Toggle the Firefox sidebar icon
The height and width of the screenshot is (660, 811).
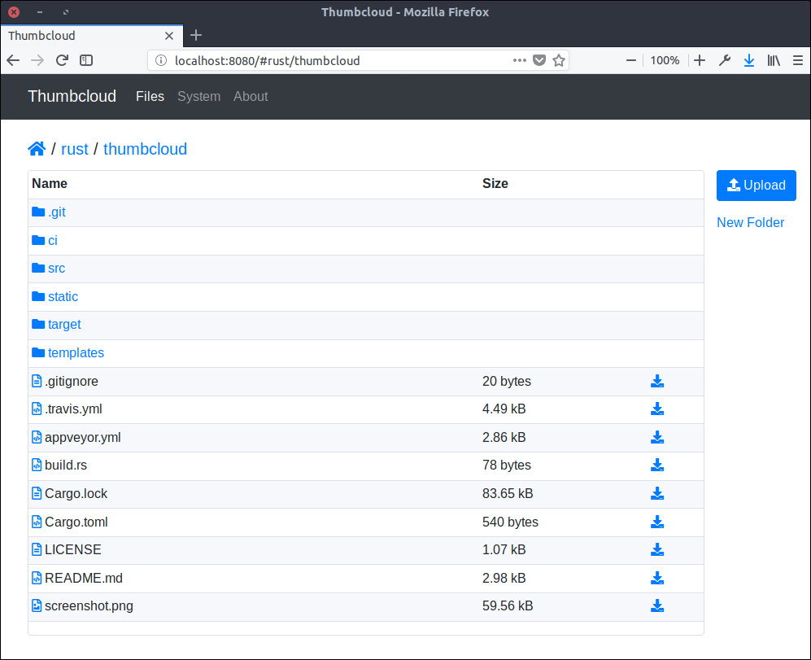pos(86,60)
